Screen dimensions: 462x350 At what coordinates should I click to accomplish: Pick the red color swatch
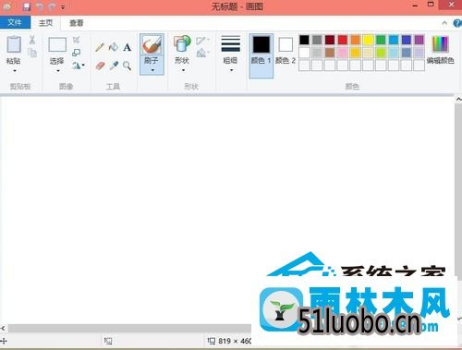click(x=342, y=40)
